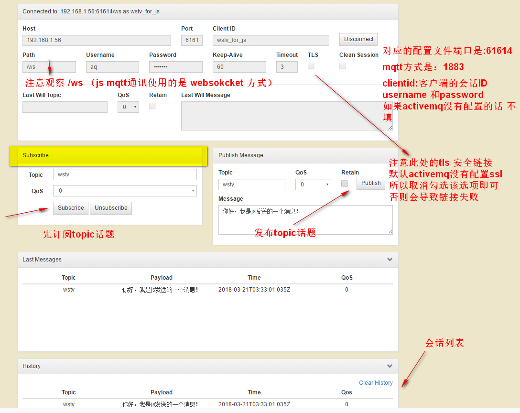Viewport: 520px width, 413px height.
Task: Click the Subscribe panel header
Action: tap(109, 155)
